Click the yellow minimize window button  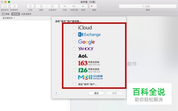[x=5, y=2]
